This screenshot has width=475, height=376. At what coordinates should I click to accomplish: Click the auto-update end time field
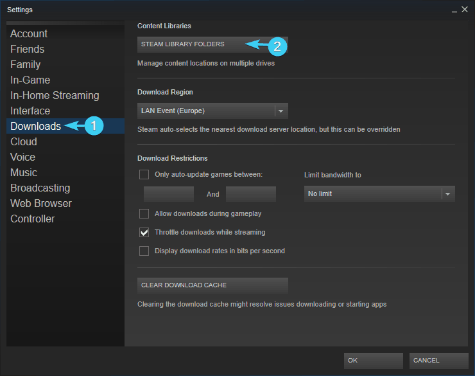pos(251,194)
